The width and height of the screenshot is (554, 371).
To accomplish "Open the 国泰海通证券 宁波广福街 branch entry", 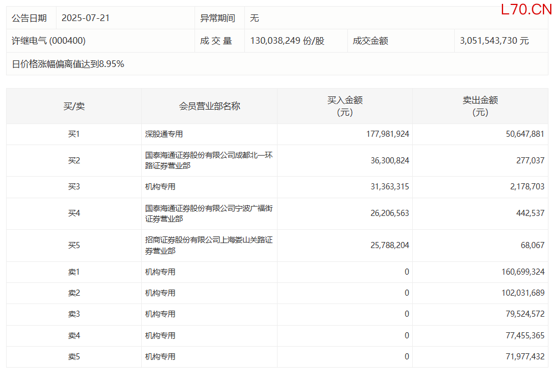I will coord(209,214).
